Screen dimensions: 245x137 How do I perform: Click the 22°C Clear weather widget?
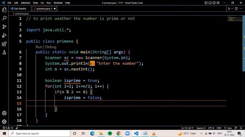pos(187,134)
